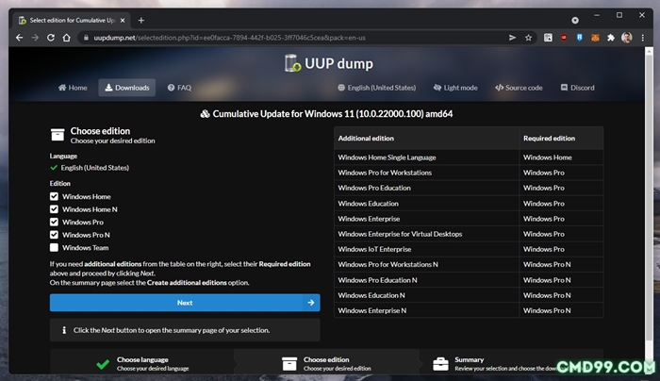The image size is (660, 381).
Task: Click the Bitwarden shield extension icon
Action: pos(580,38)
